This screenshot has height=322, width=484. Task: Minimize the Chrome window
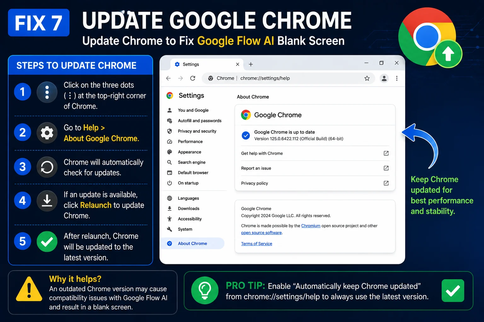(x=366, y=63)
